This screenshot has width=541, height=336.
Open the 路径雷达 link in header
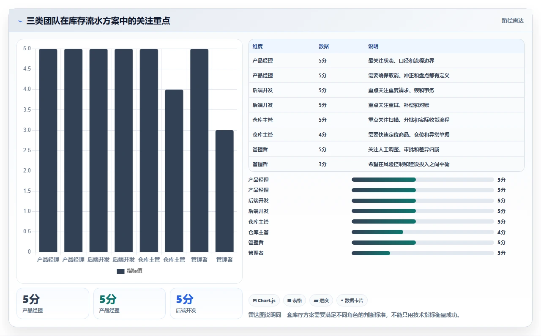point(512,20)
